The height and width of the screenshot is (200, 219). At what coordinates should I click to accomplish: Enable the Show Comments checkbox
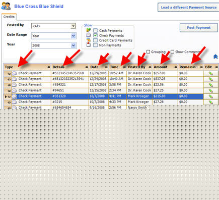172,52
